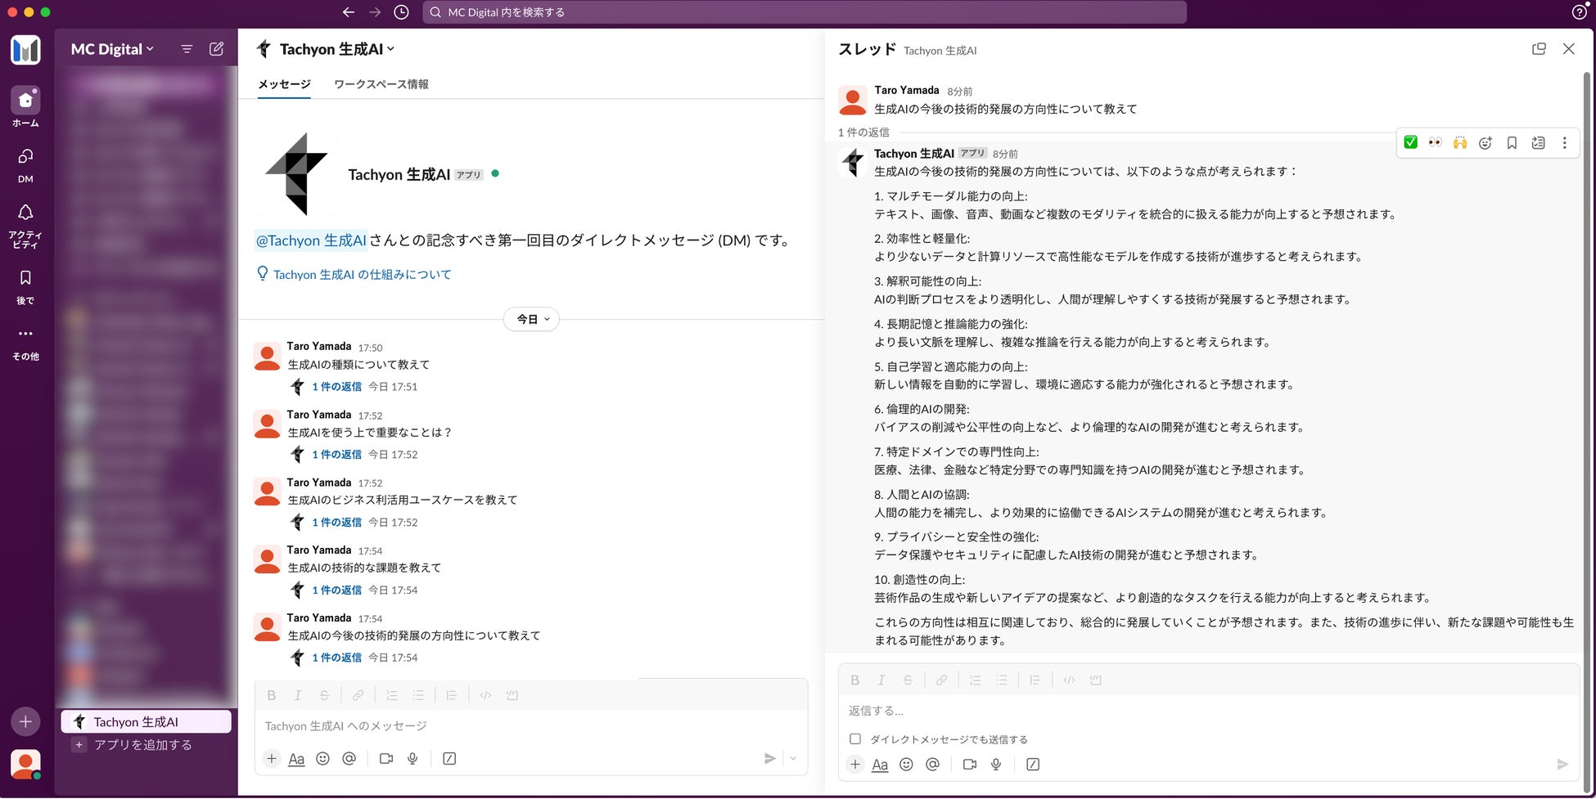This screenshot has height=799, width=1596.
Task: Toggle italic formatting in the thread reply box
Action: (881, 680)
